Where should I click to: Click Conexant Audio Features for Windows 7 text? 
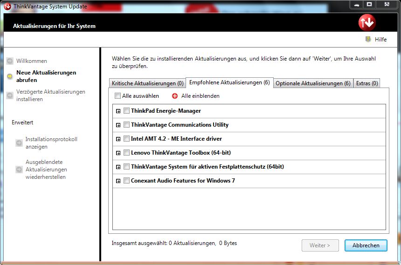pyautogui.click(x=183, y=181)
